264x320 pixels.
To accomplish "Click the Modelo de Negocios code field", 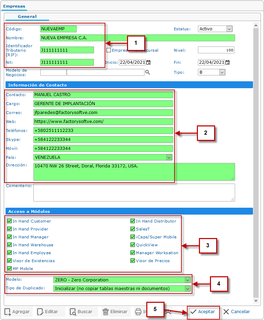I will 53,72.
